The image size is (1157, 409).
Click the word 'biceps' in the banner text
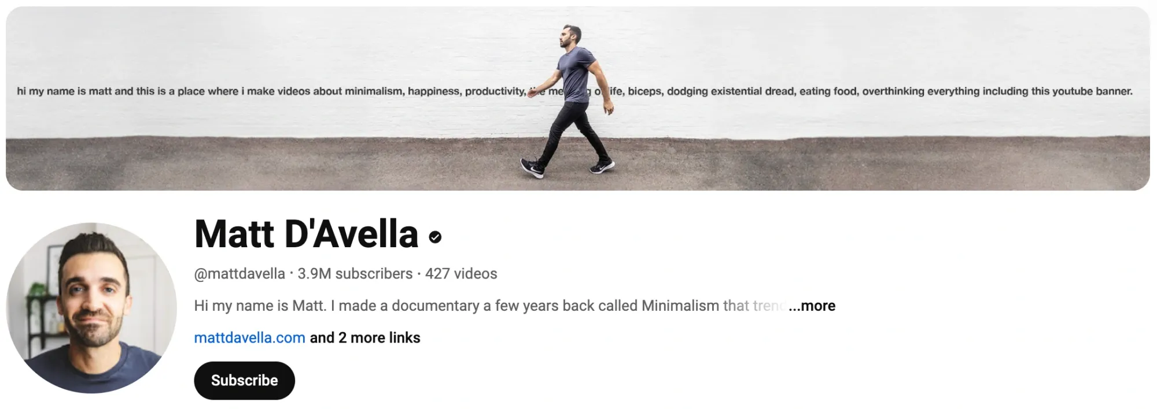(645, 91)
